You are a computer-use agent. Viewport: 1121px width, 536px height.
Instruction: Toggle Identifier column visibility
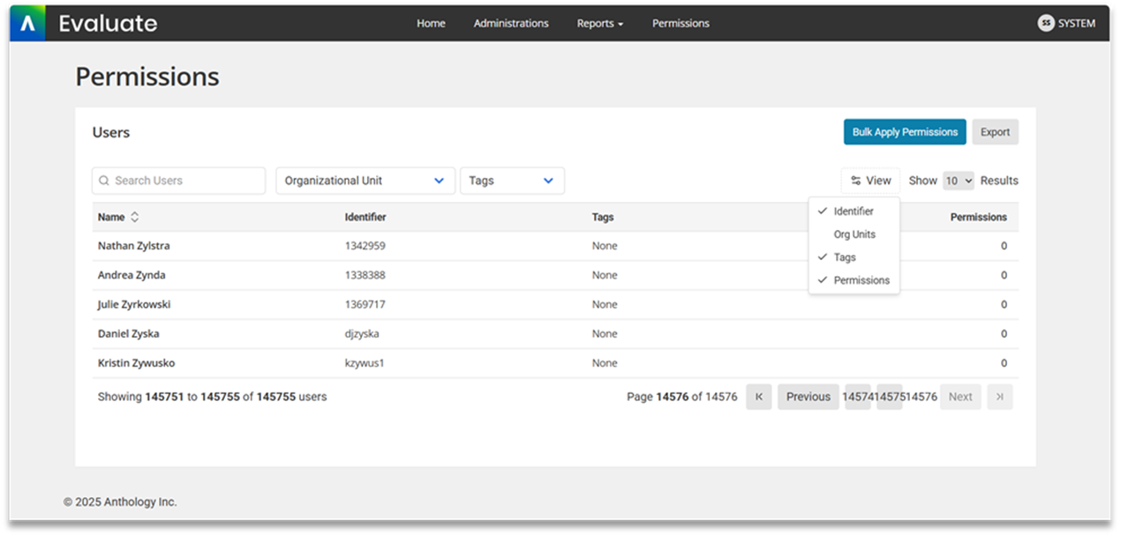coord(853,212)
